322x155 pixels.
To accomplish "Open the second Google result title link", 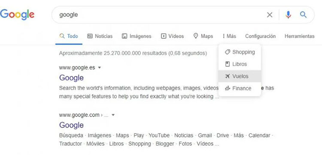I will coord(71,125).
